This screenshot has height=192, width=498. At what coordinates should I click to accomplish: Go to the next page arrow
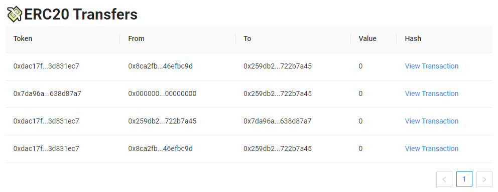[484, 179]
